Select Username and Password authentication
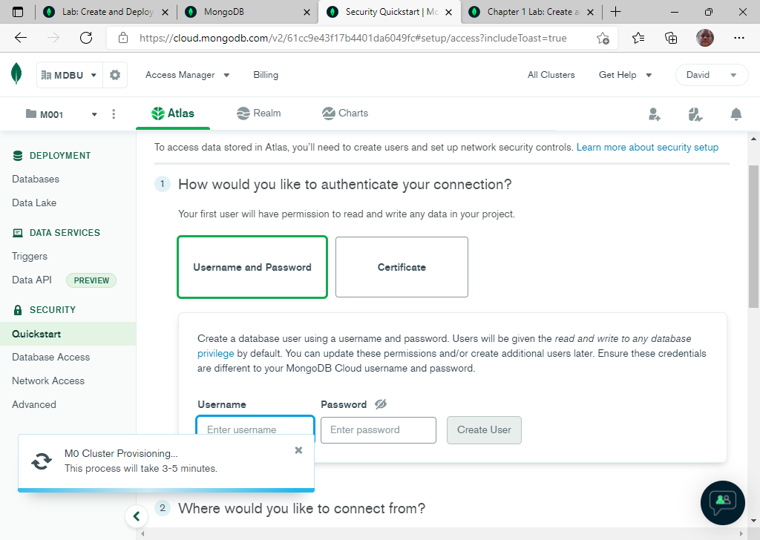This screenshot has width=760, height=540. (252, 267)
